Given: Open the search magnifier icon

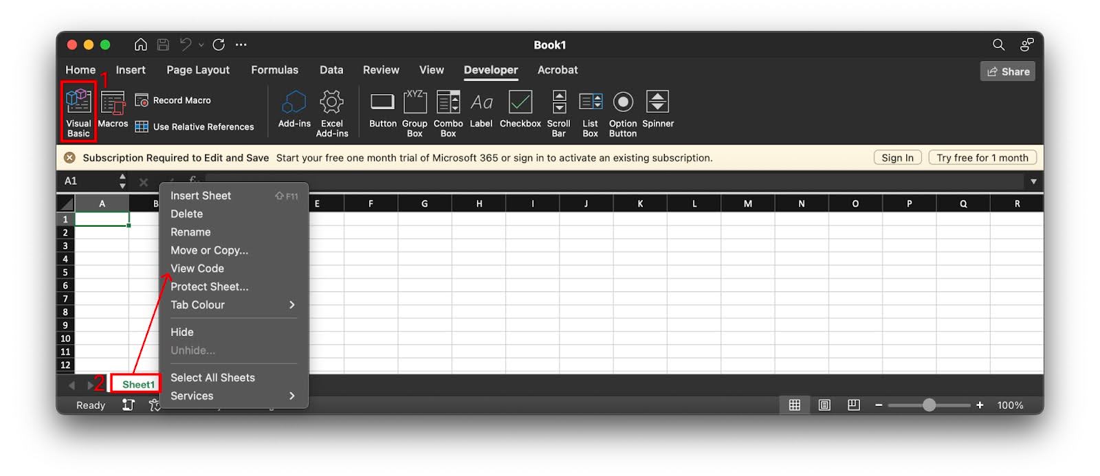Looking at the screenshot, I should [998, 45].
